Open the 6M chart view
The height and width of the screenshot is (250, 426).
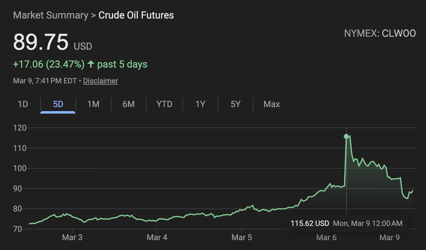(x=129, y=104)
